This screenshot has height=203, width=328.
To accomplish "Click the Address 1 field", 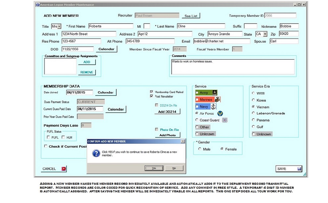I will point(89,34).
